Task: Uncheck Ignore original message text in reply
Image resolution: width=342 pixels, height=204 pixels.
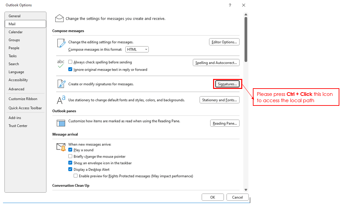Action: pos(70,69)
